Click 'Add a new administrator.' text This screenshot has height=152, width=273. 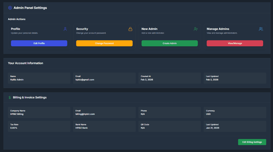[153, 33]
